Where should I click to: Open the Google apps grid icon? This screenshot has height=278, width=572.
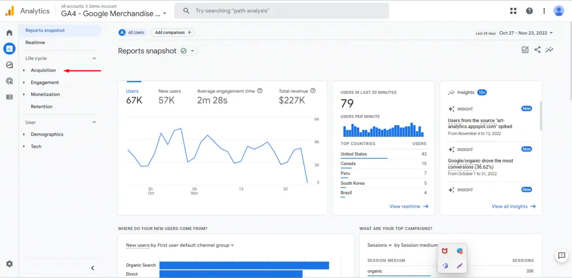point(513,11)
